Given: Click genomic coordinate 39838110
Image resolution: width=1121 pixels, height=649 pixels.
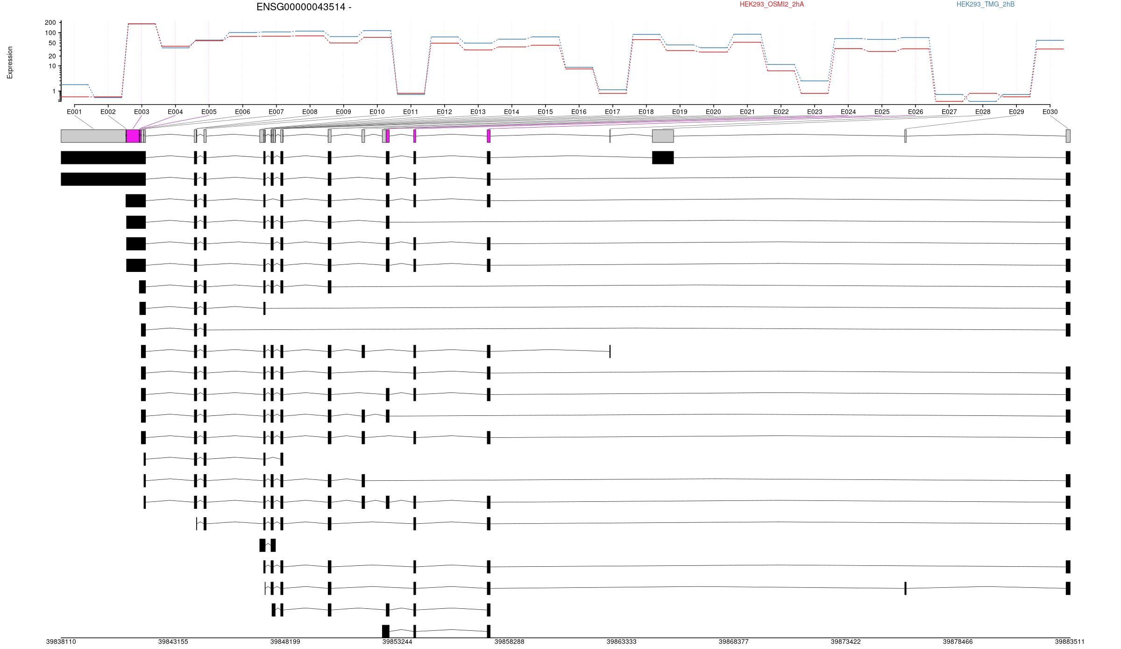Looking at the screenshot, I should [61, 642].
